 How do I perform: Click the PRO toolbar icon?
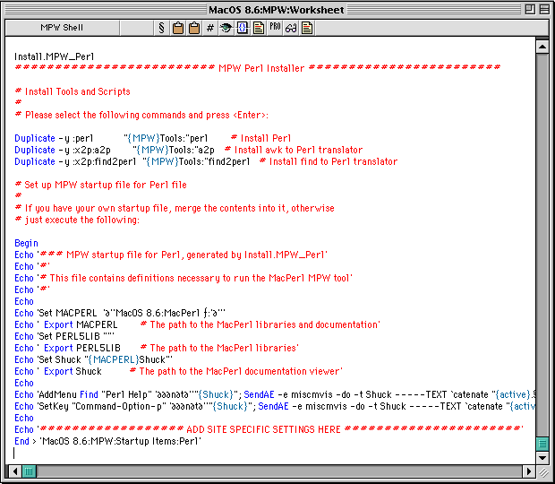pyautogui.click(x=275, y=27)
